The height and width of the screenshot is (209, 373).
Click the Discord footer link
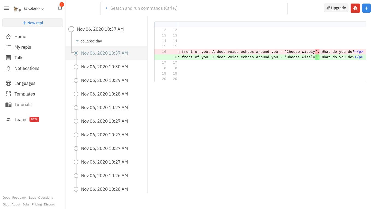click(x=49, y=204)
